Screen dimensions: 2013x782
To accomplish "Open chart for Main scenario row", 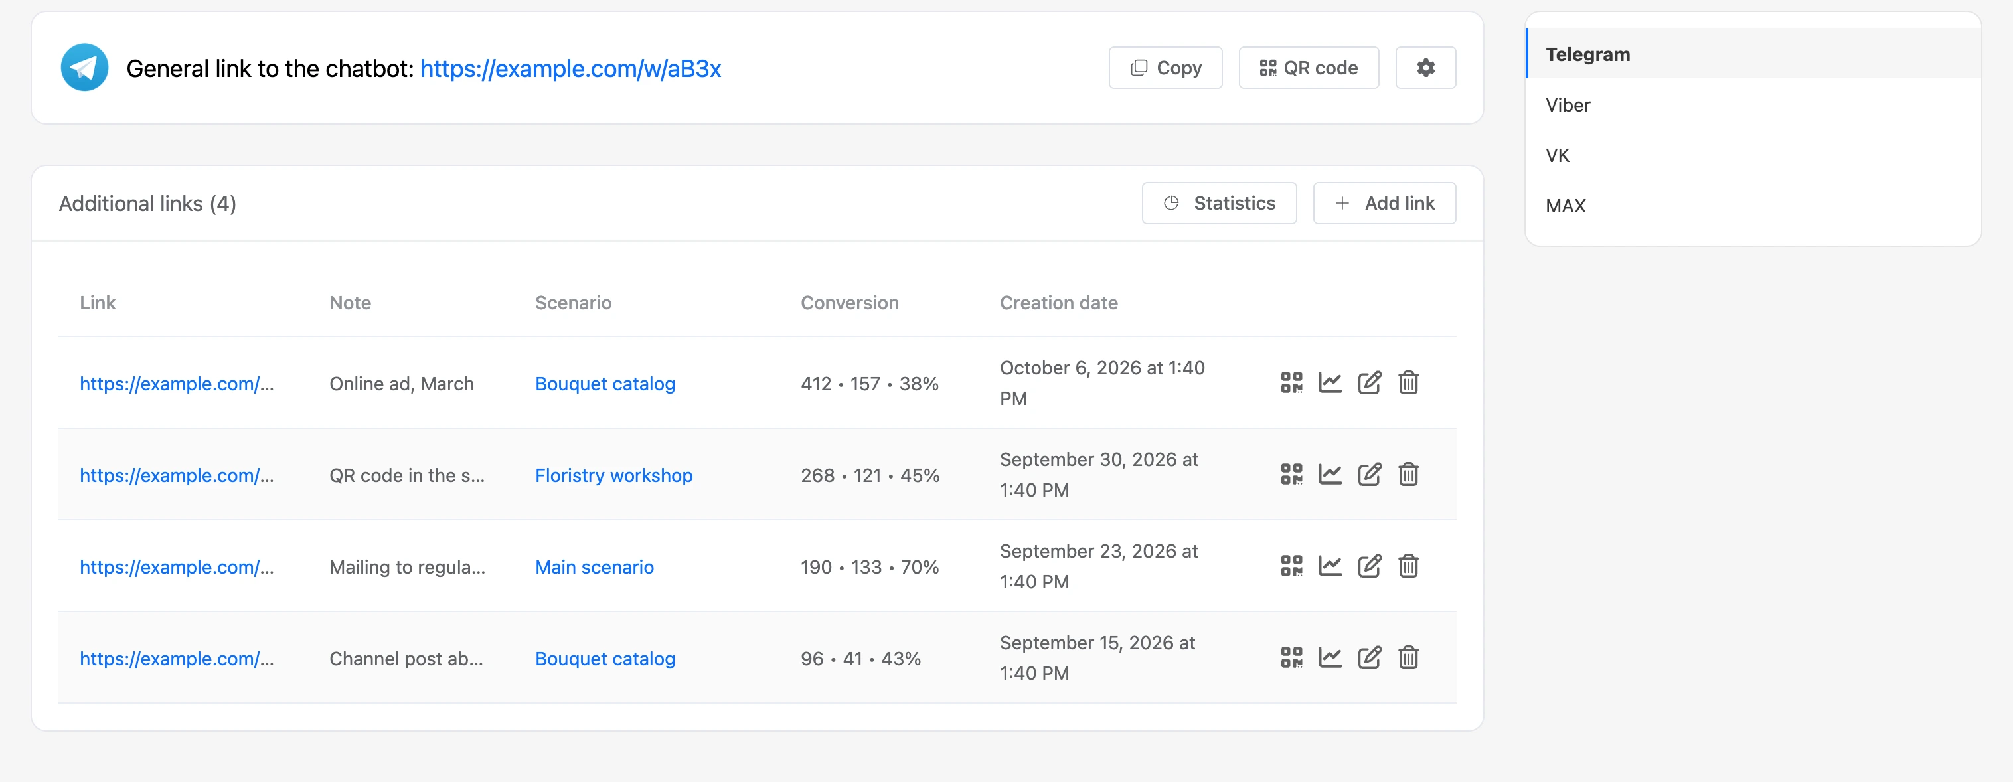I will [1329, 566].
